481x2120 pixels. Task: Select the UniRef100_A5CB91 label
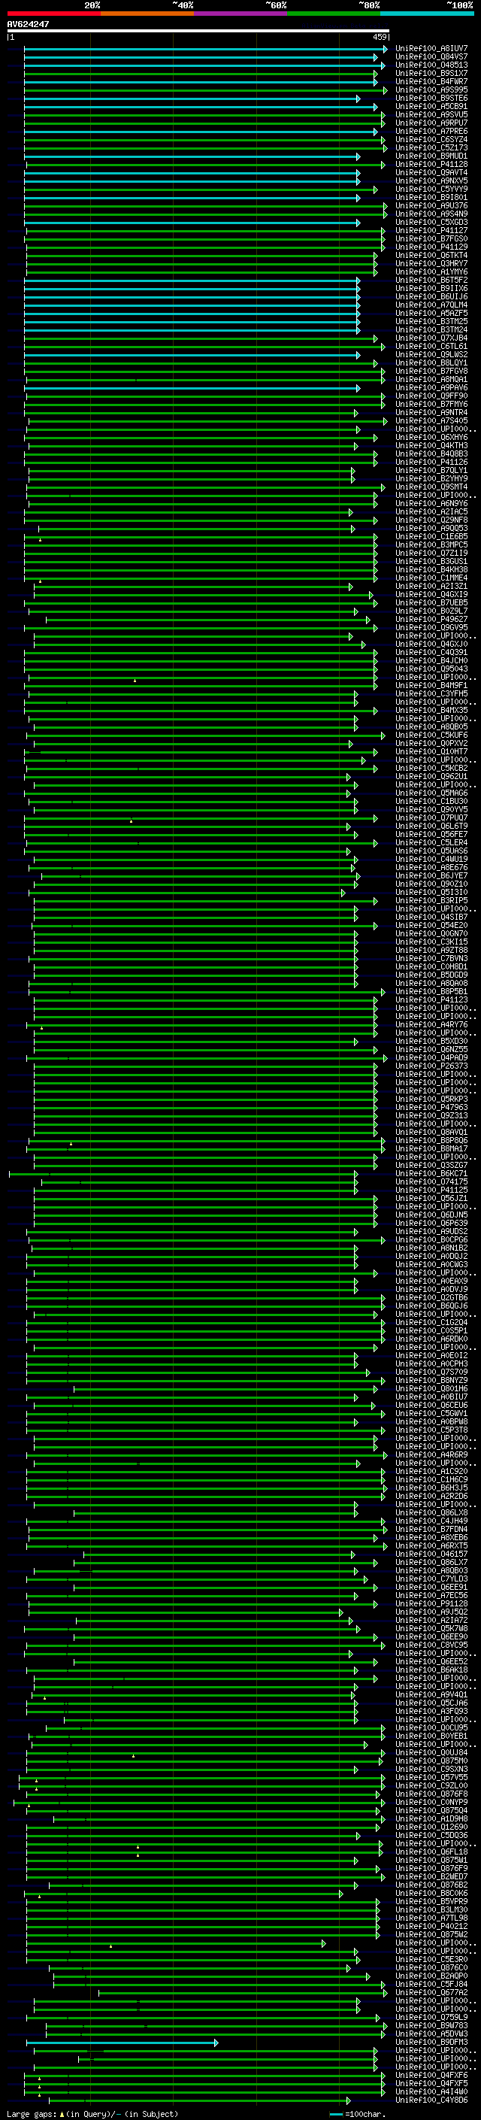click(431, 106)
